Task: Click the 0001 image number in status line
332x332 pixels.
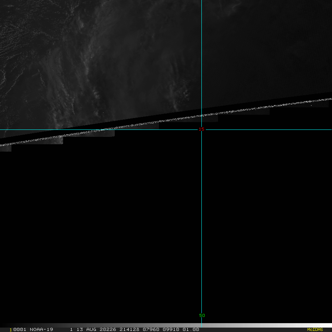Action: point(20,329)
